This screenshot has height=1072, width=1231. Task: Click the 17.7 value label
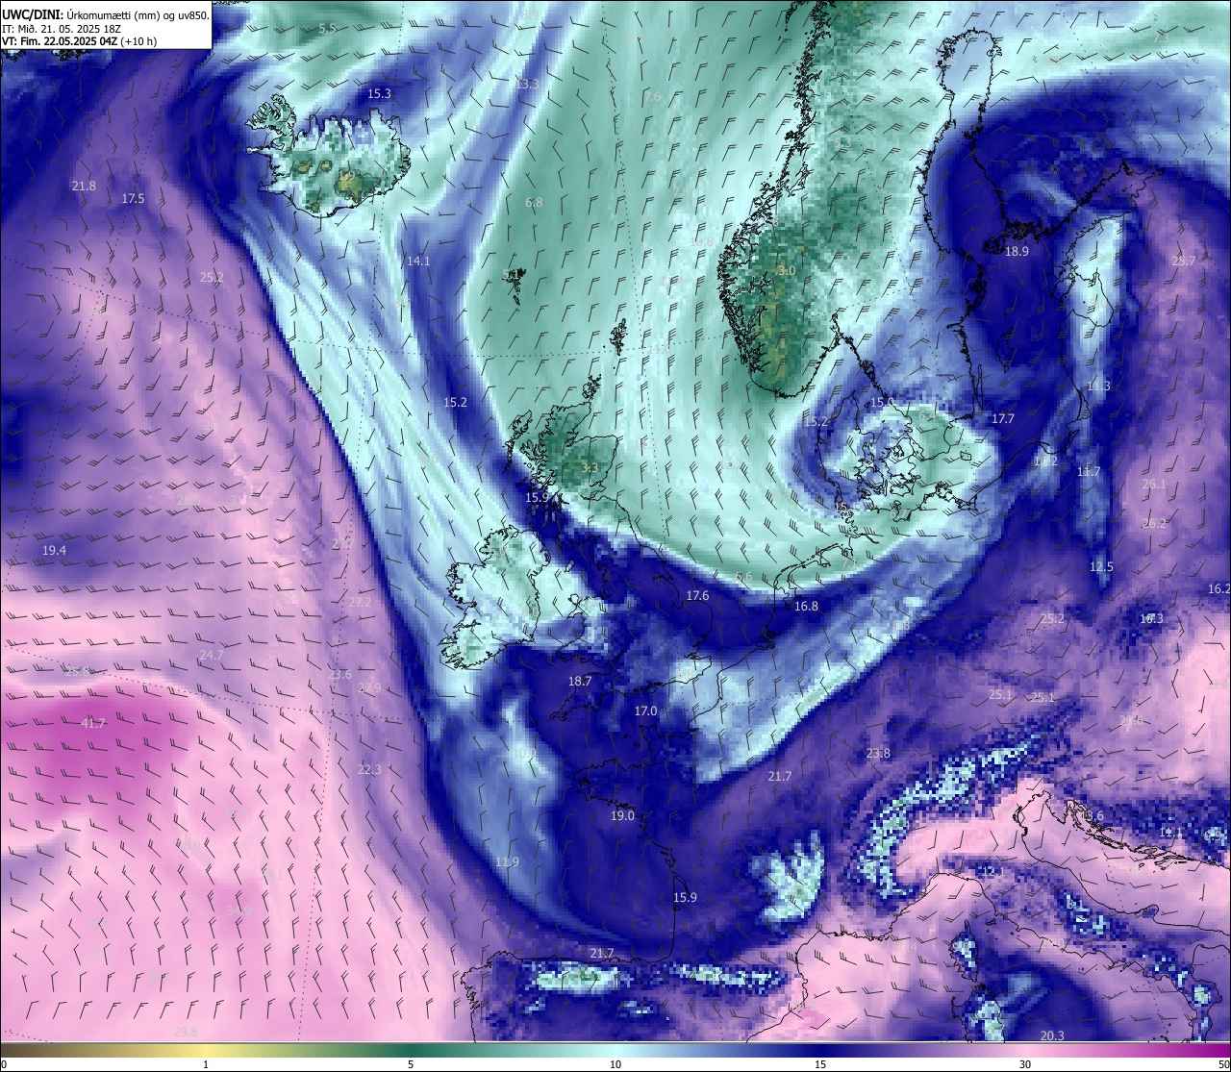pyautogui.click(x=1002, y=418)
